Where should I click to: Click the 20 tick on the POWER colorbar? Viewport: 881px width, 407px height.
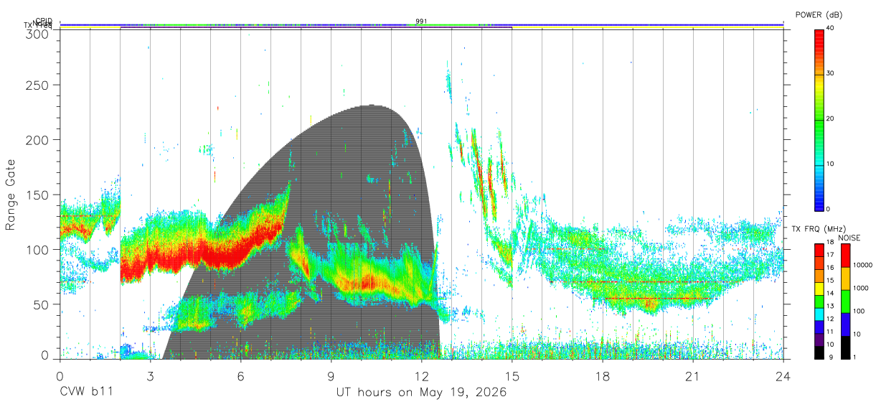click(831, 118)
